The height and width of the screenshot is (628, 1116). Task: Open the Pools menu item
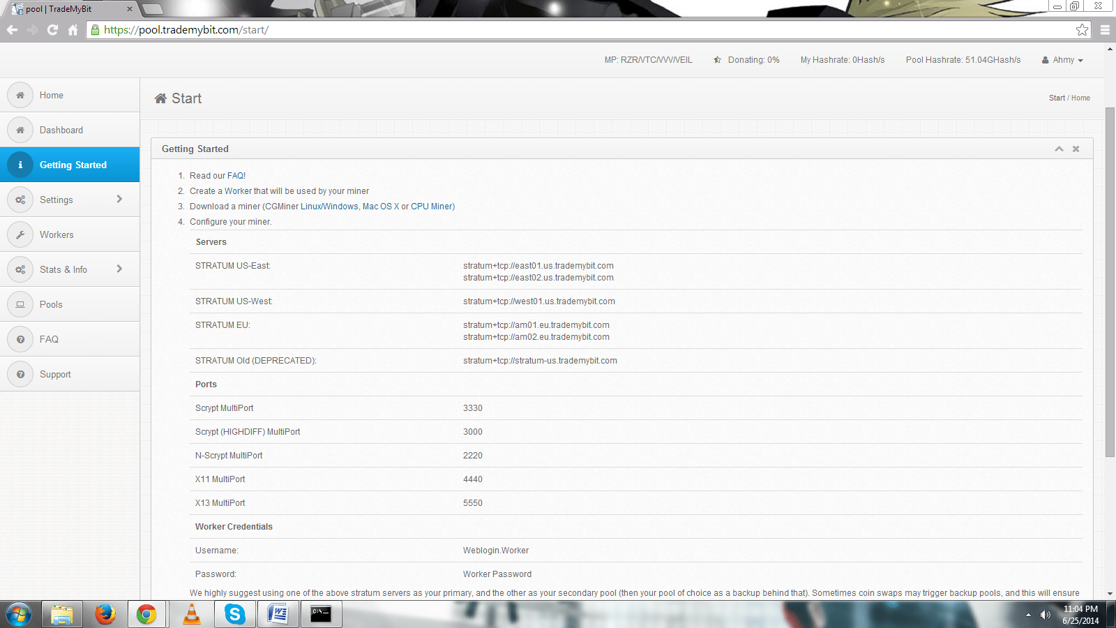[70, 304]
